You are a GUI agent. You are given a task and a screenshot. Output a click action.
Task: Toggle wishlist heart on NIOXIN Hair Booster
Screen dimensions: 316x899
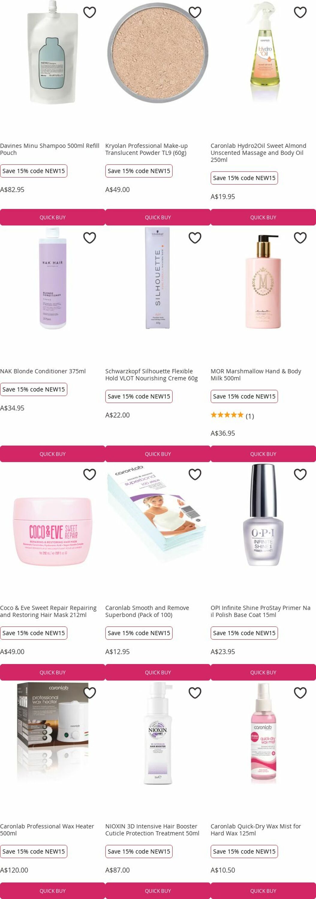pyautogui.click(x=195, y=693)
